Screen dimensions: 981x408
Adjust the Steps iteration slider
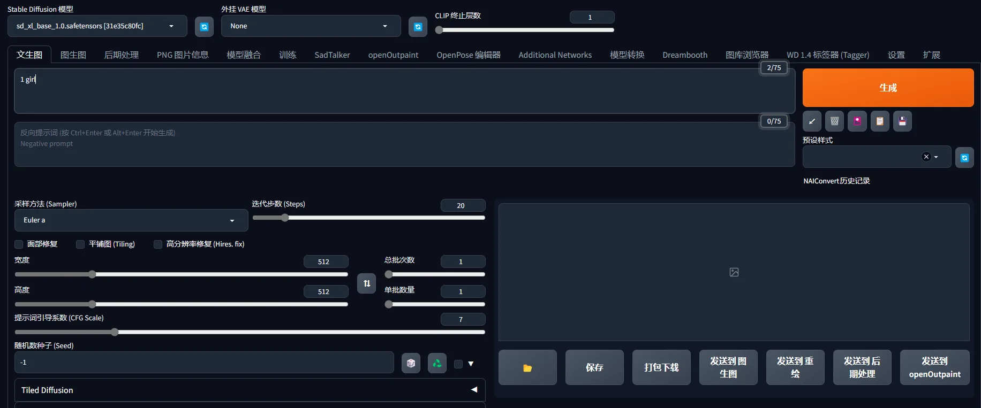368,218
